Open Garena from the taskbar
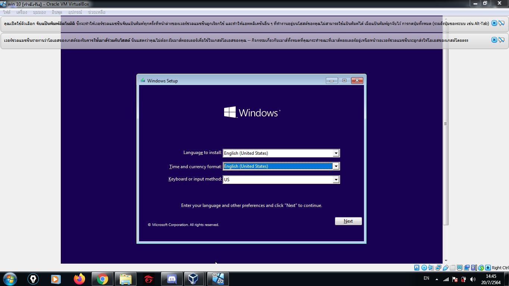Screen dimensions: 509x286 click(x=148, y=279)
